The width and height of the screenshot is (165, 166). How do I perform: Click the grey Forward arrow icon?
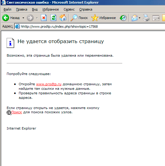pyautogui.click(x=30, y=18)
